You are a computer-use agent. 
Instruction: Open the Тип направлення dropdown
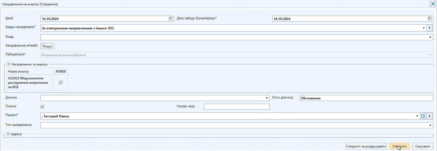(x=430, y=125)
